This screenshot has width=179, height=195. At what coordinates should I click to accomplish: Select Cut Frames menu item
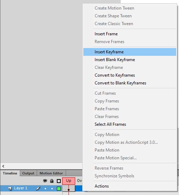130,93
